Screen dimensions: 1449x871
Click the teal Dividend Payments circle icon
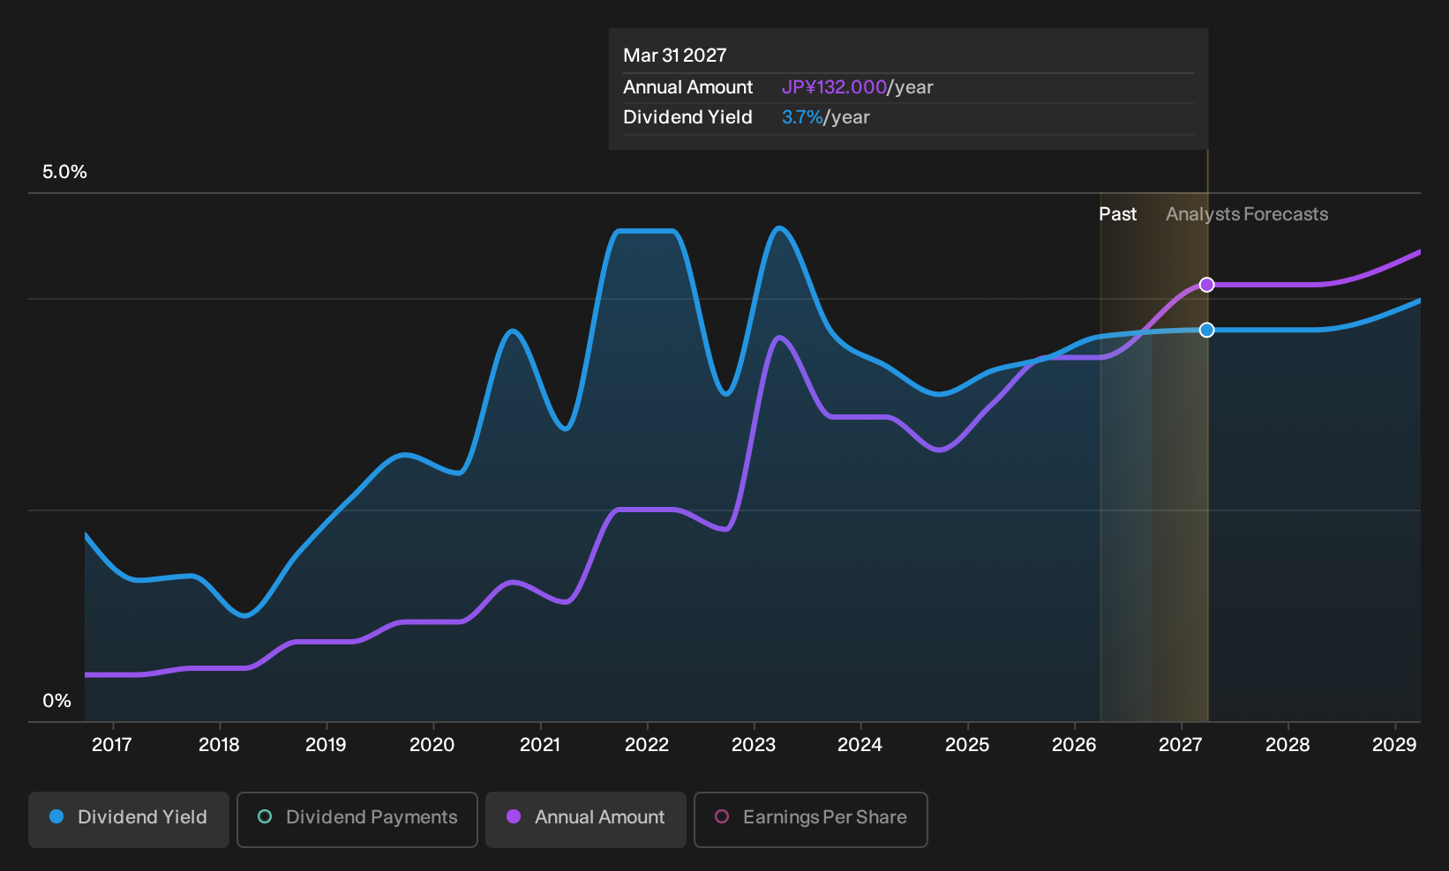point(265,816)
